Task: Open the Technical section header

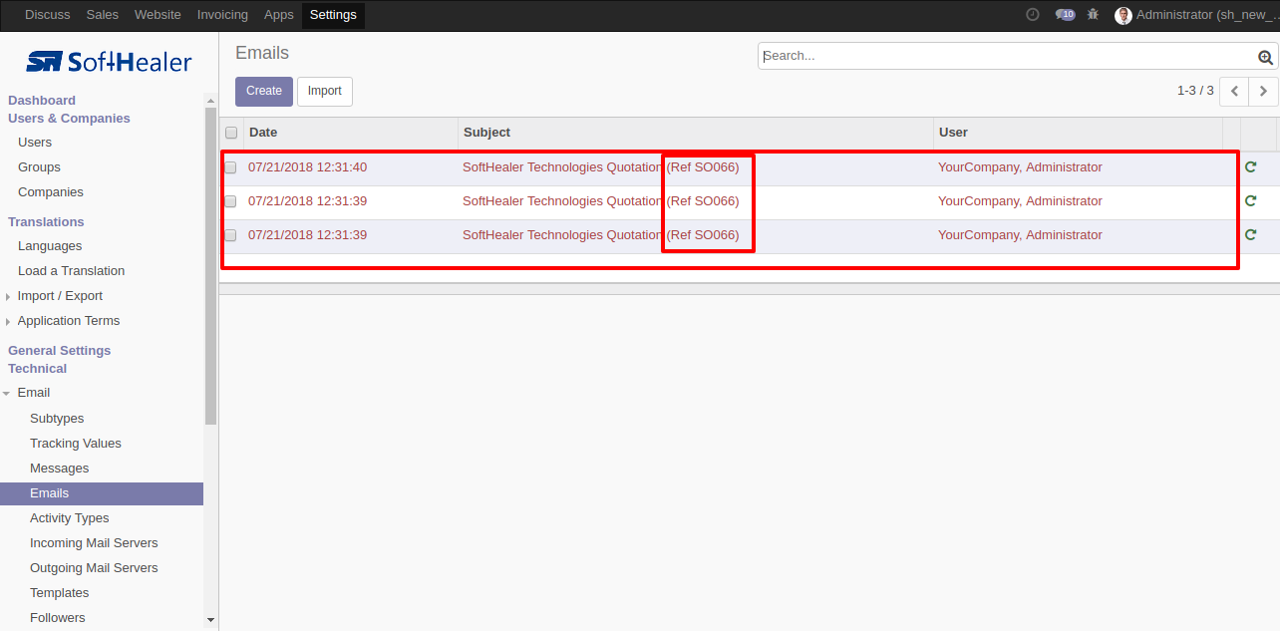Action: [x=38, y=369]
